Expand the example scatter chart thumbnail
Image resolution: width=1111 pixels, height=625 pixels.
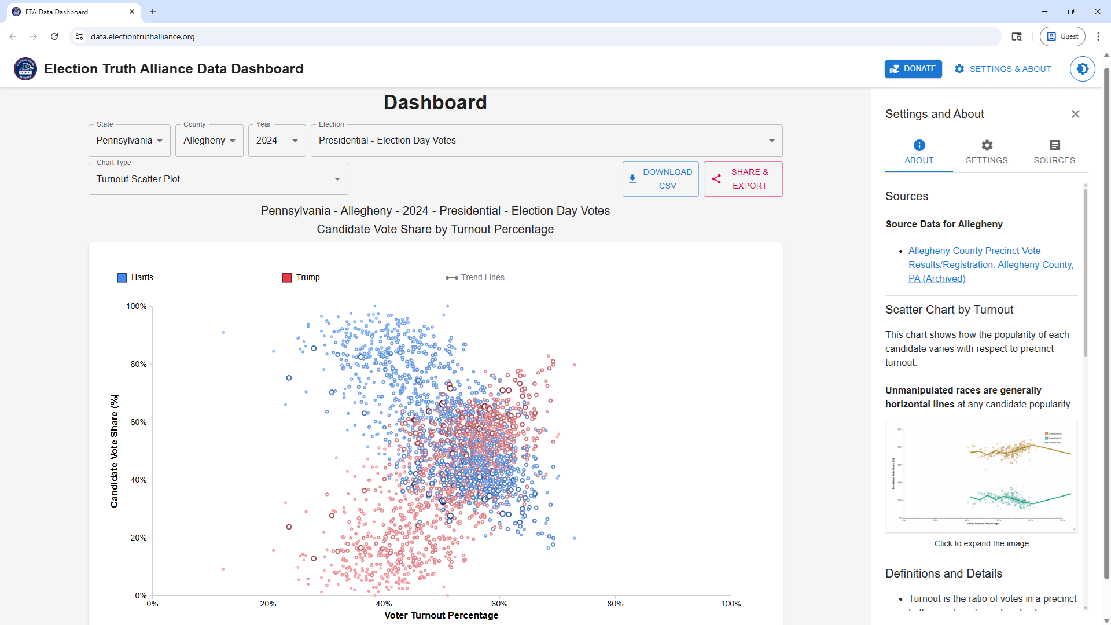981,477
